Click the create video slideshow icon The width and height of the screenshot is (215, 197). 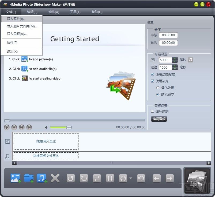pos(197,180)
